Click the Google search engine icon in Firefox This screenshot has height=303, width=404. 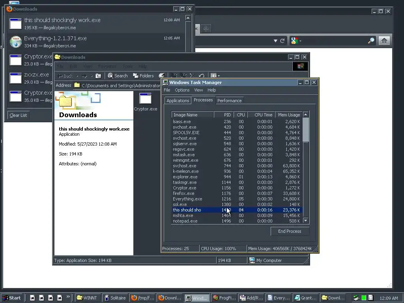click(x=294, y=41)
